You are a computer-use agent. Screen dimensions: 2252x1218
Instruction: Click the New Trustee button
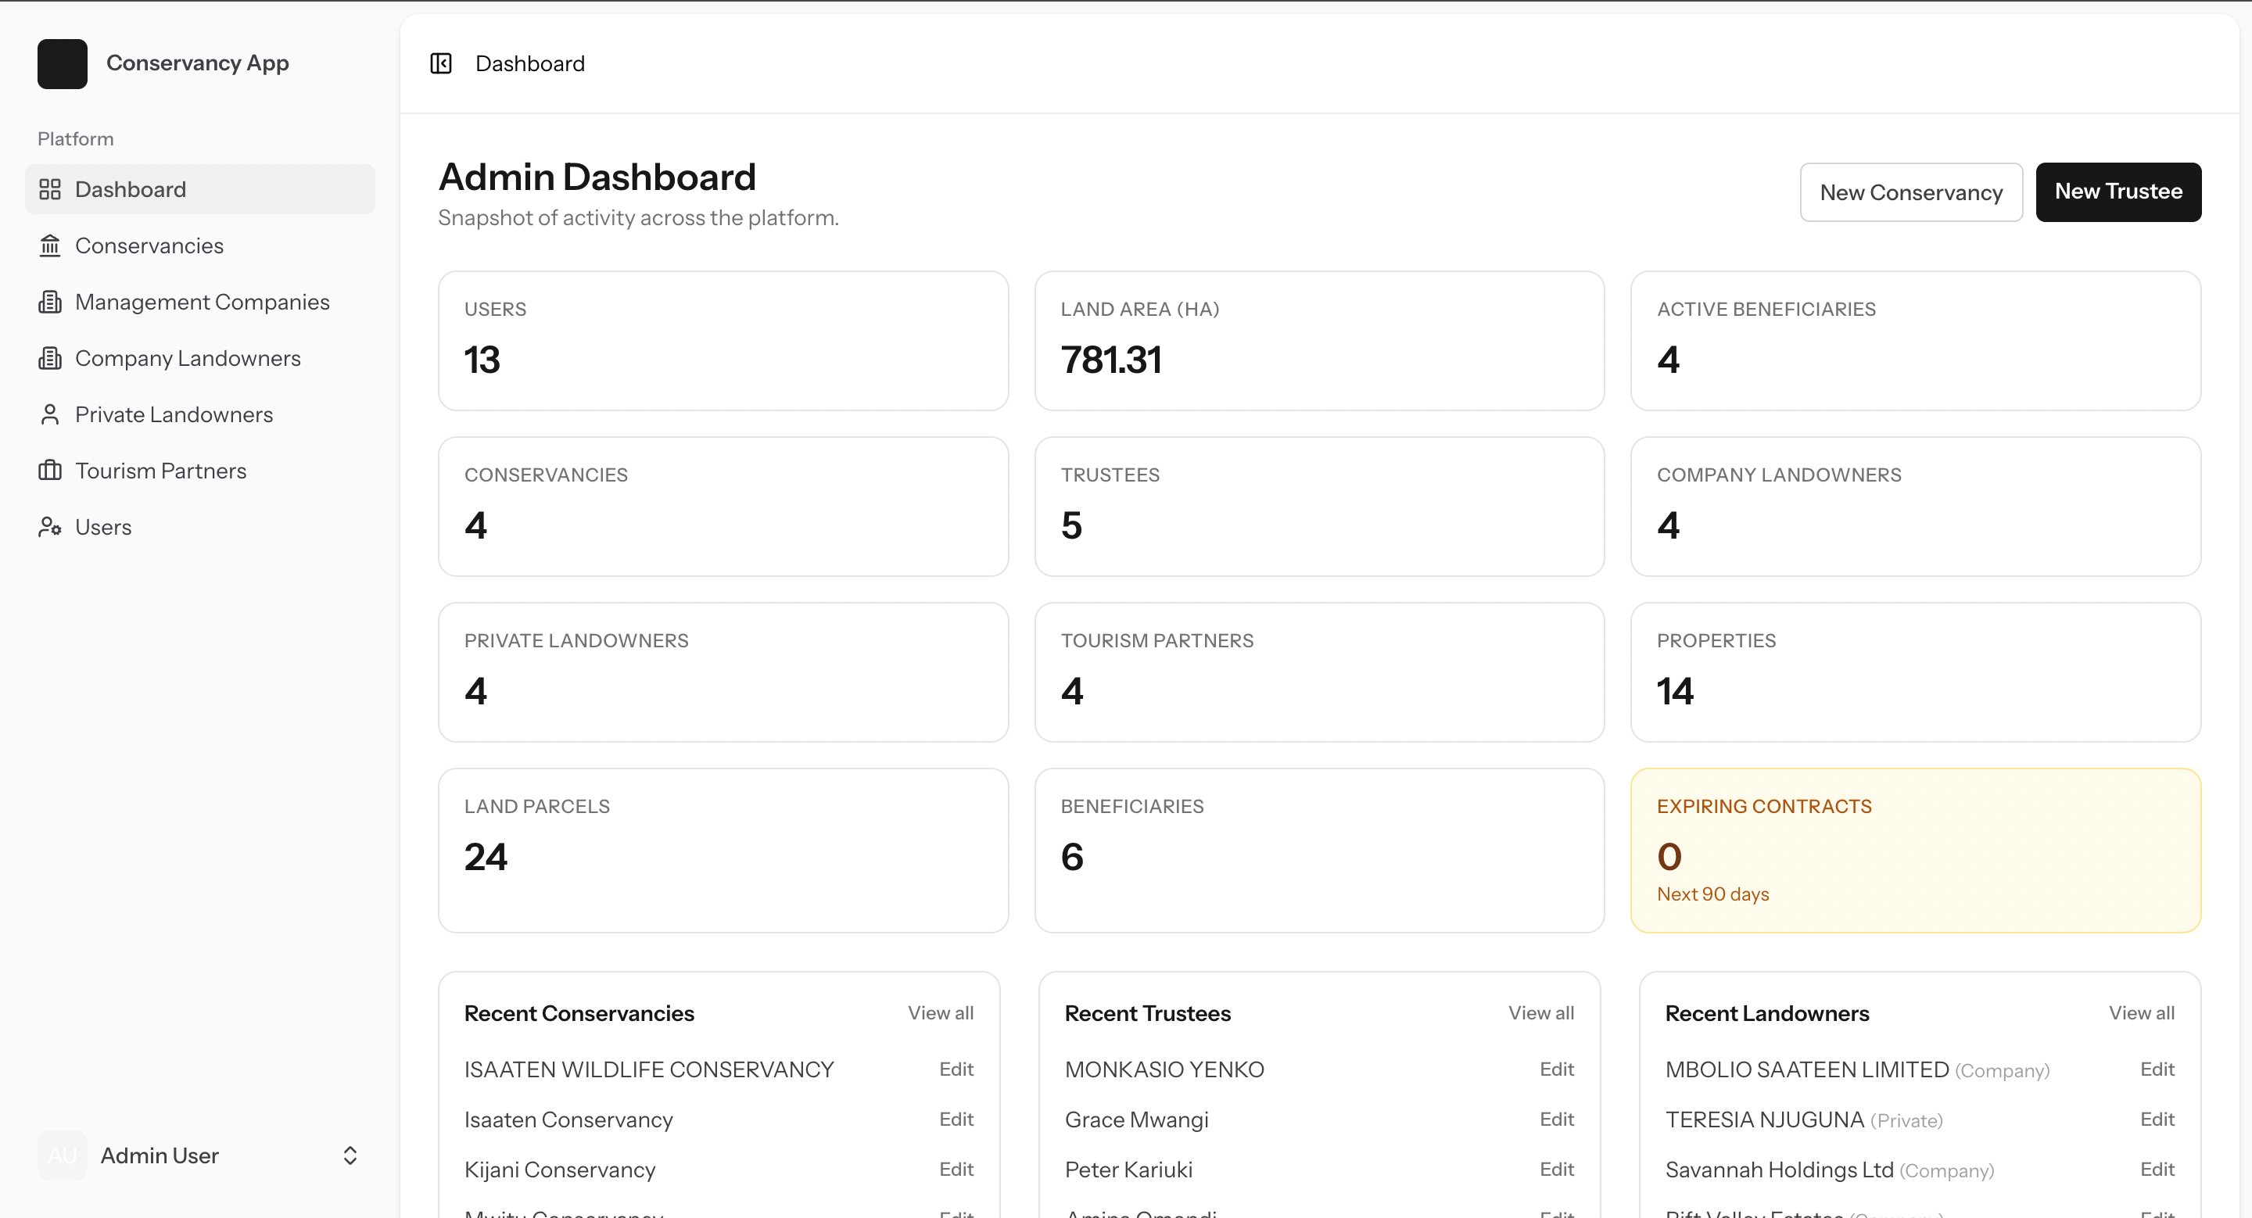pos(2118,192)
